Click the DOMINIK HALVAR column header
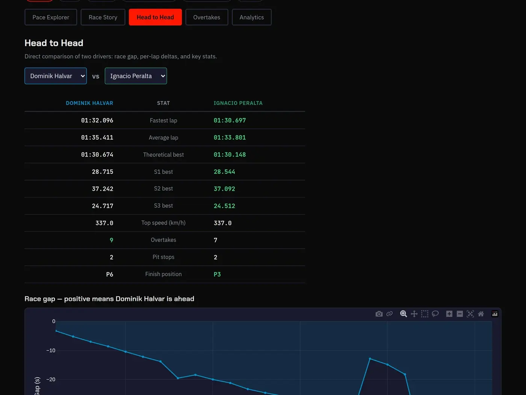 click(89, 103)
